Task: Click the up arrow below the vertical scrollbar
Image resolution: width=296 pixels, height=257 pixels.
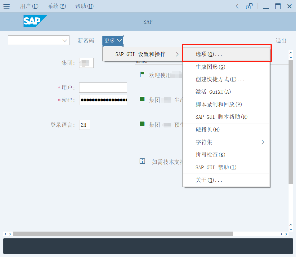Action: [291, 225]
